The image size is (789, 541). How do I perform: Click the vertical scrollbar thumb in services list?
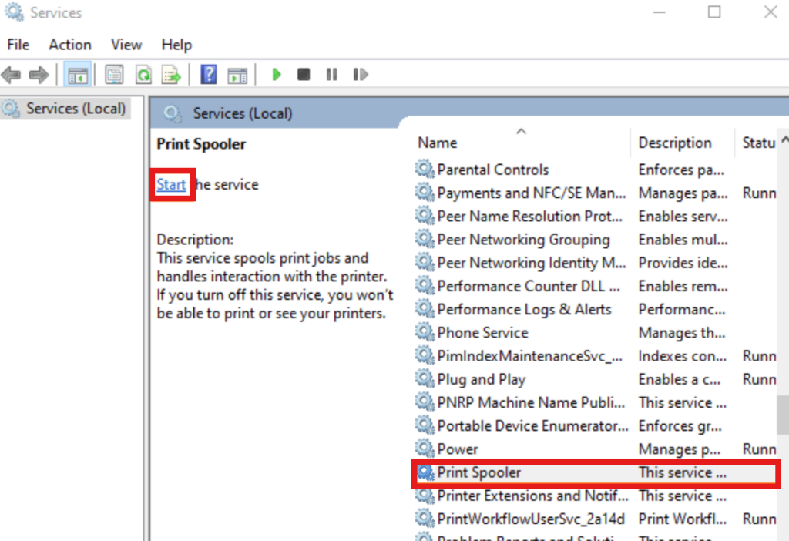pyautogui.click(x=783, y=415)
